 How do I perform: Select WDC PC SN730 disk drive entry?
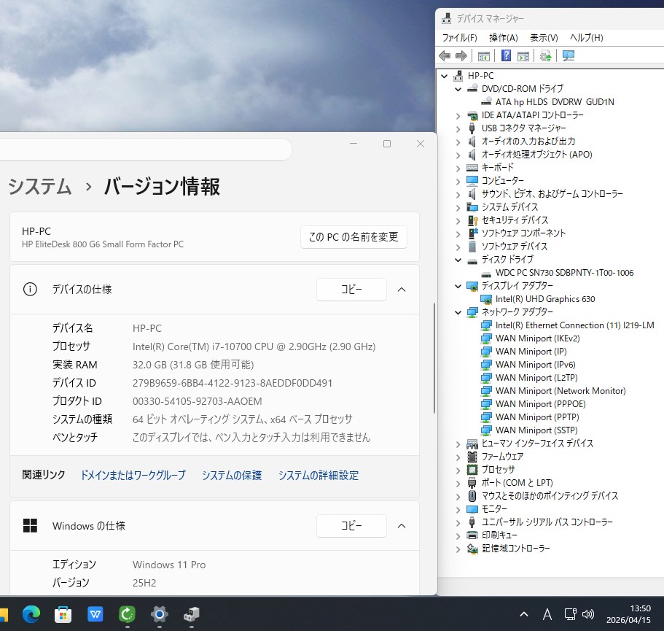tap(564, 273)
